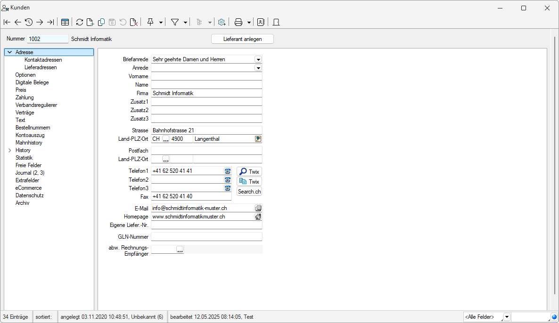Go to the next customer record
559x323 pixels.
point(40,22)
